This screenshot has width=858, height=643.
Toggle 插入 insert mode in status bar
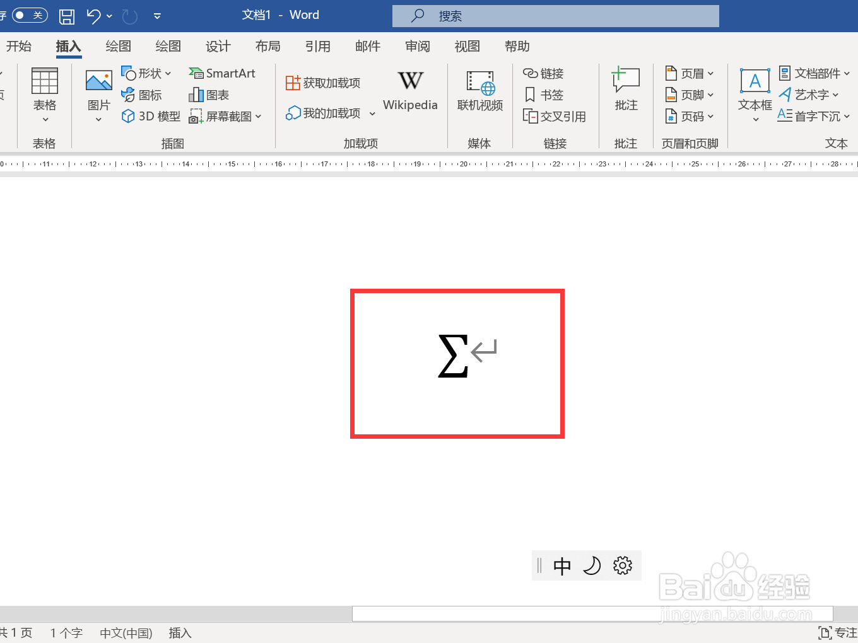[x=180, y=633]
